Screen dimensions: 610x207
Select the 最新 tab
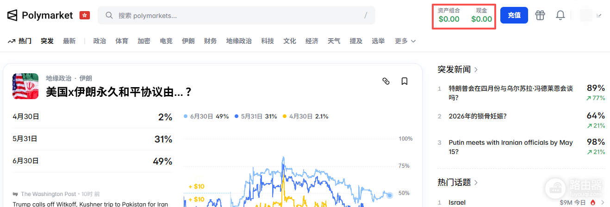tap(69, 41)
